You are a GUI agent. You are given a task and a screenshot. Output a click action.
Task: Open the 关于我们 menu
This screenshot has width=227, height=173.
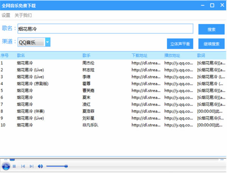tap(23, 16)
